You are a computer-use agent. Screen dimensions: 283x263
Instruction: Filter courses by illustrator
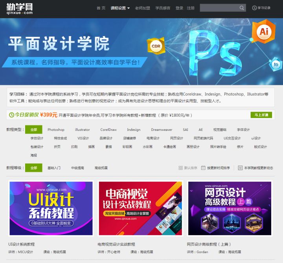click(x=82, y=130)
